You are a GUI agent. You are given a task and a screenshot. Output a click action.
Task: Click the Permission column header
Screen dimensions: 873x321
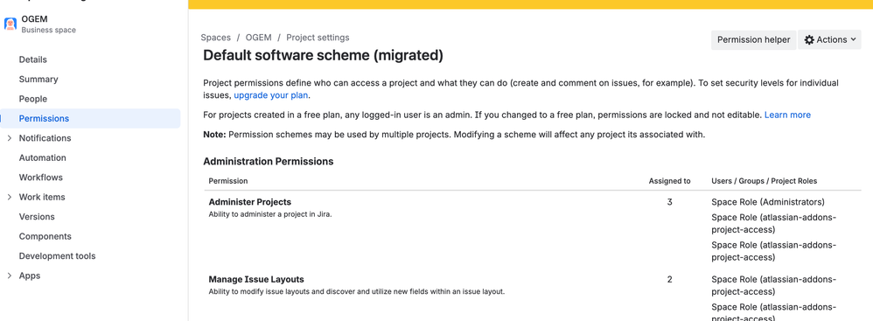pos(228,181)
